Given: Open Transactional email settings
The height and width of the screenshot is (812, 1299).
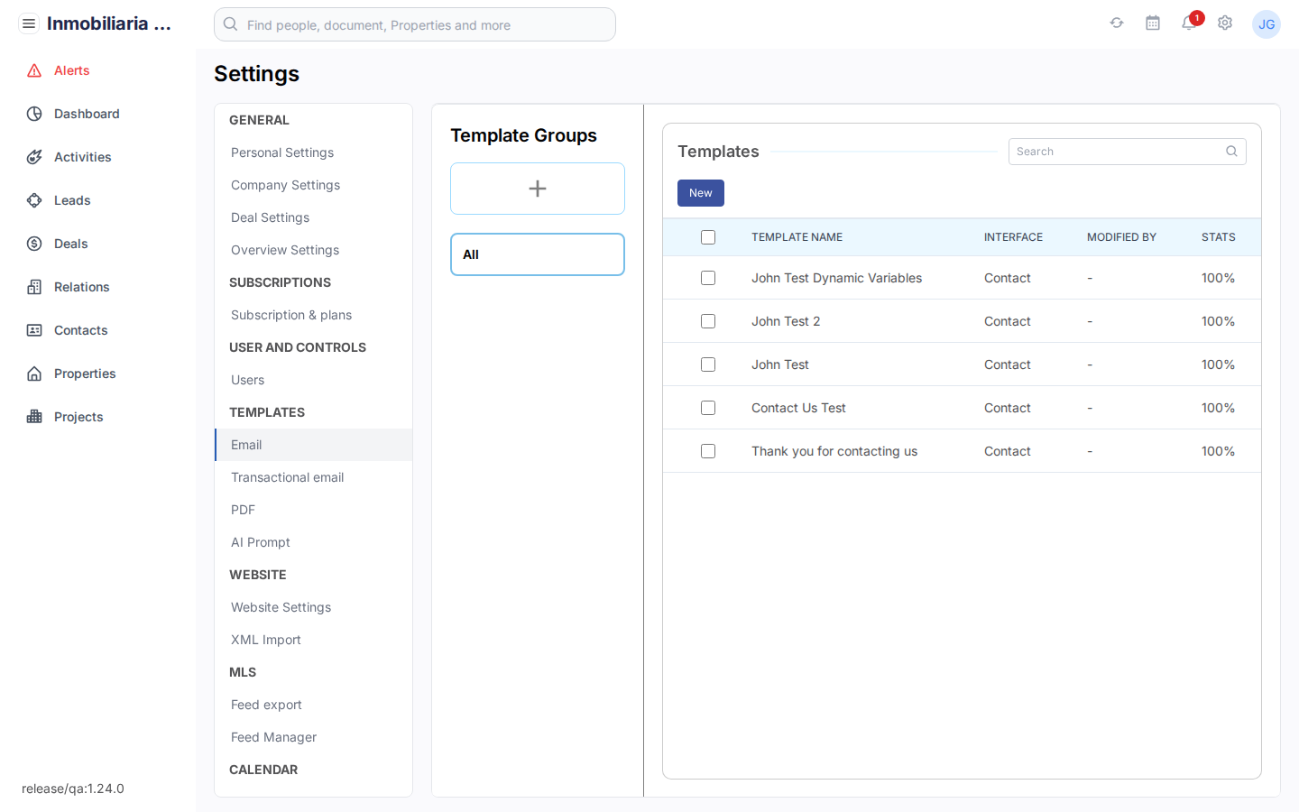Looking at the screenshot, I should click(287, 477).
